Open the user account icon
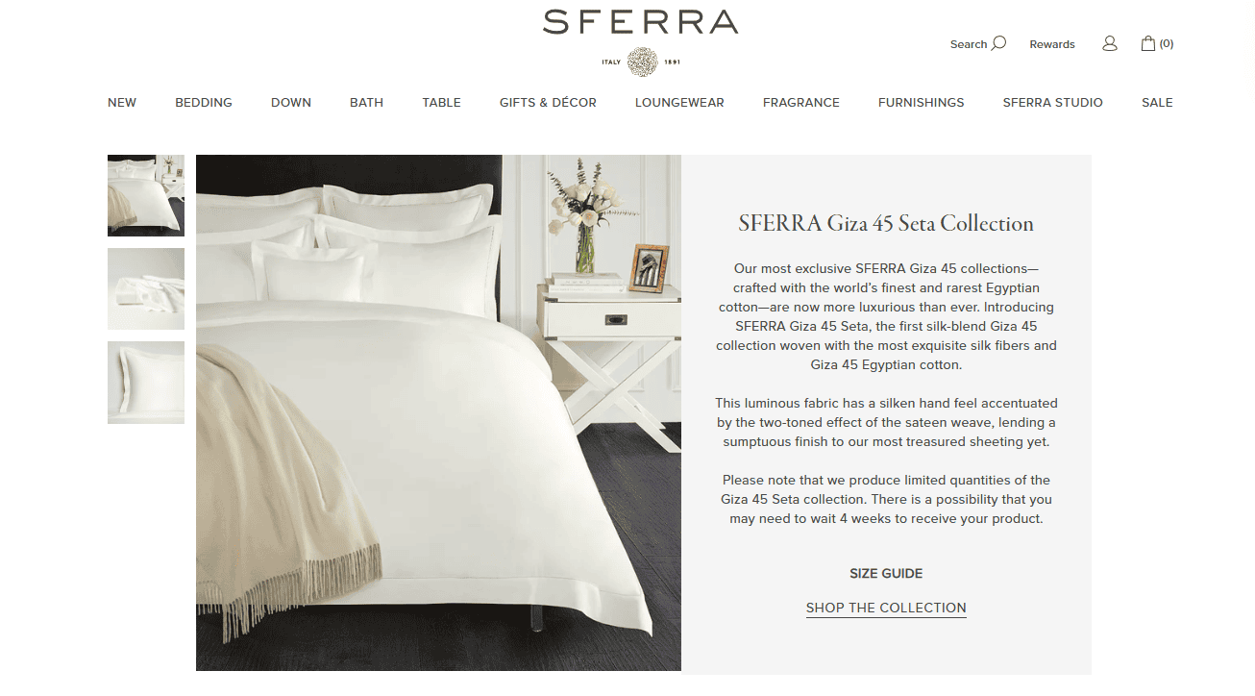The height and width of the screenshot is (696, 1255). [1110, 43]
